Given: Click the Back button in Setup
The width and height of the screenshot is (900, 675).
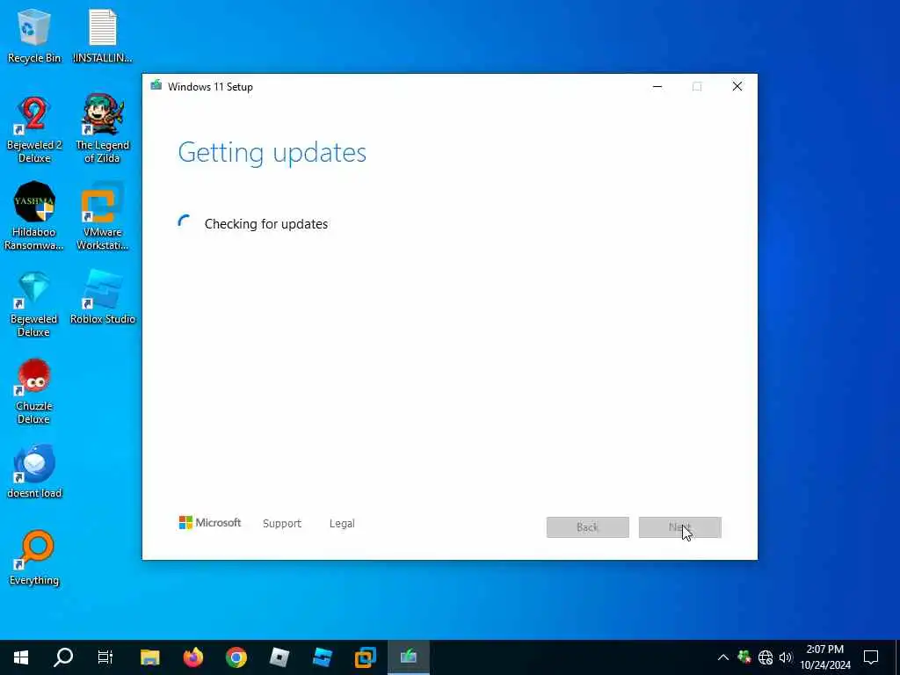Looking at the screenshot, I should (x=587, y=527).
